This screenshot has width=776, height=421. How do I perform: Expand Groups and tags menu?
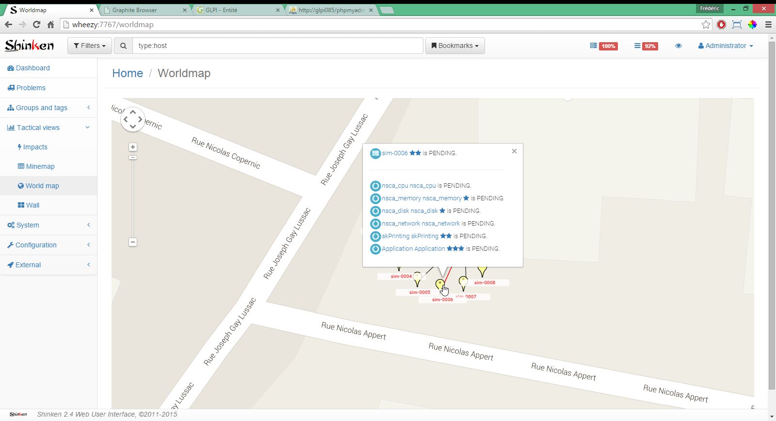[x=48, y=108]
